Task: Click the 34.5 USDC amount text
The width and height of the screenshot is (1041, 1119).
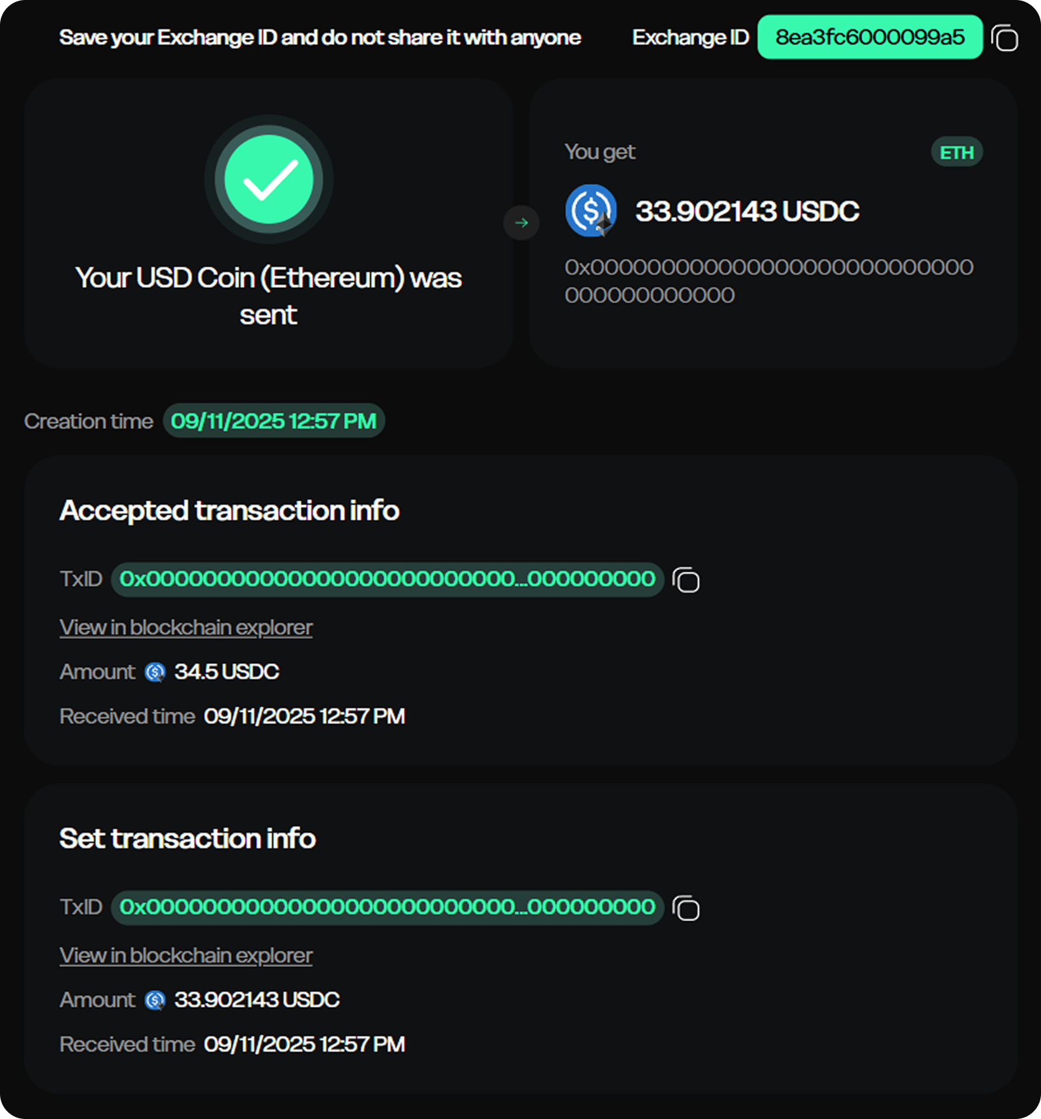Action: (x=227, y=672)
